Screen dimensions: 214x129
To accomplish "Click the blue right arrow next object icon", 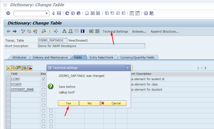I will 15,31.
